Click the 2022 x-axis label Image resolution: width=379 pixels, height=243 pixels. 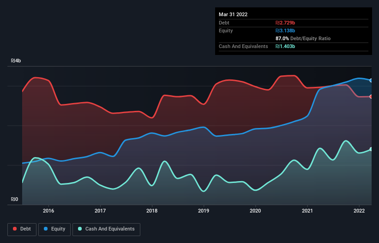[359, 211]
